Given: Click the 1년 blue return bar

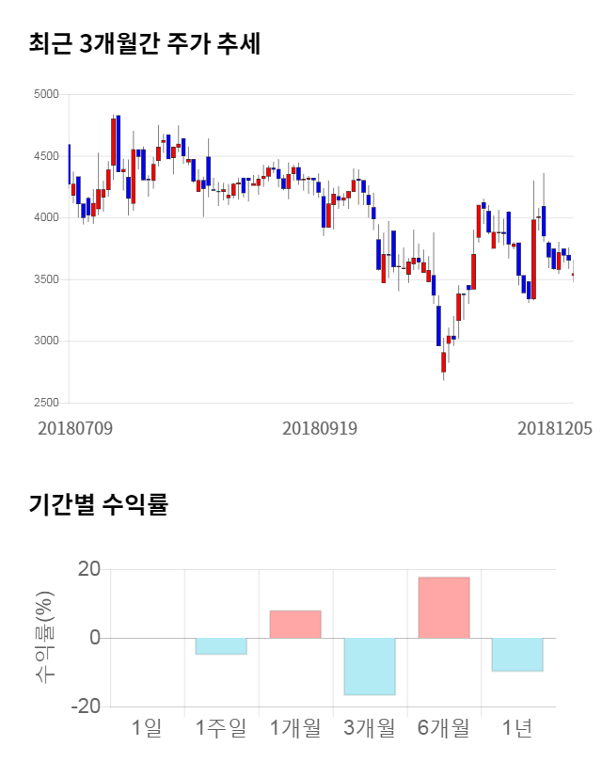Looking at the screenshot, I should [517, 655].
